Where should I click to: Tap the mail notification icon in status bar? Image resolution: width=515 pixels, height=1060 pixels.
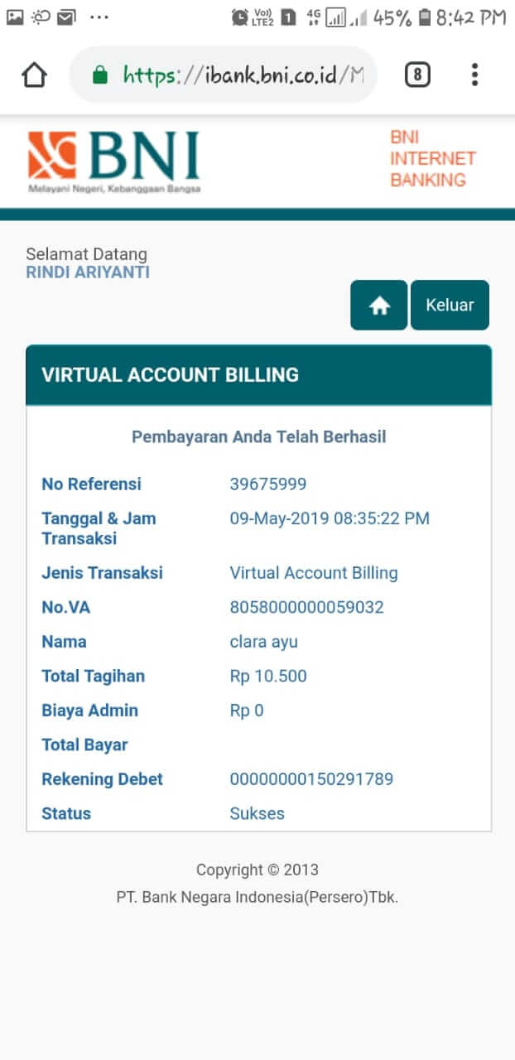coord(66,17)
